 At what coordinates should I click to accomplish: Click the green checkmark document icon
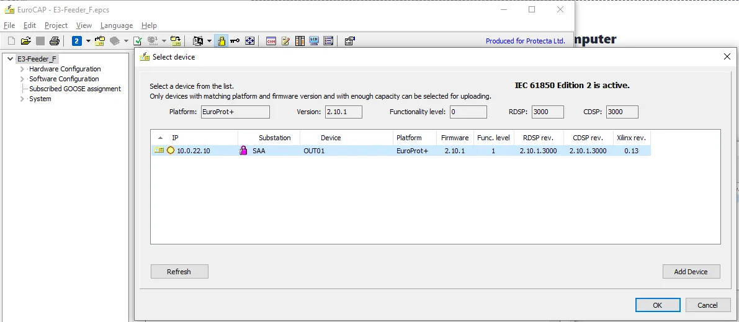pyautogui.click(x=138, y=41)
